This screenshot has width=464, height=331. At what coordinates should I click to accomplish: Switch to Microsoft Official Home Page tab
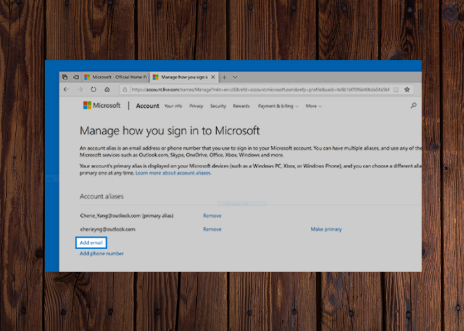pos(115,77)
